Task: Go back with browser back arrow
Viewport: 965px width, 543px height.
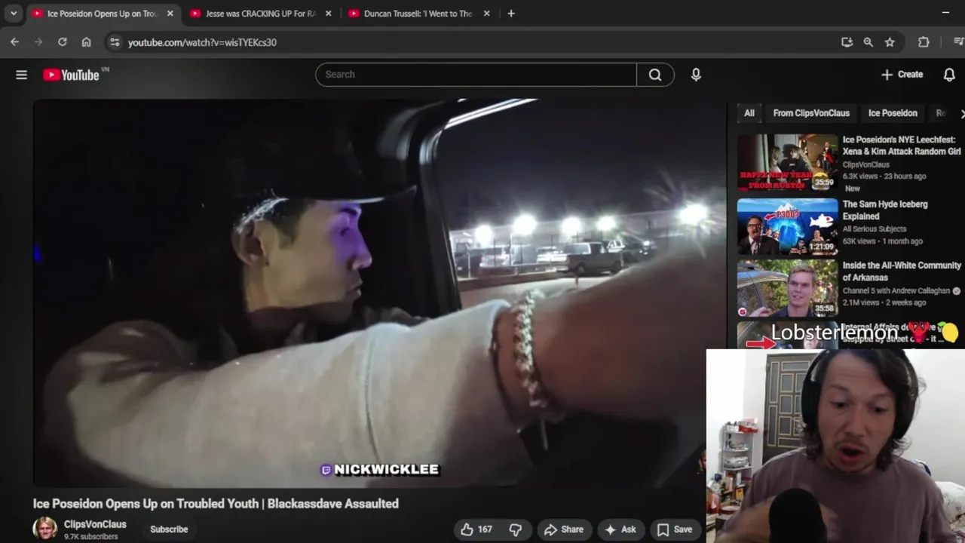Action: tap(14, 42)
